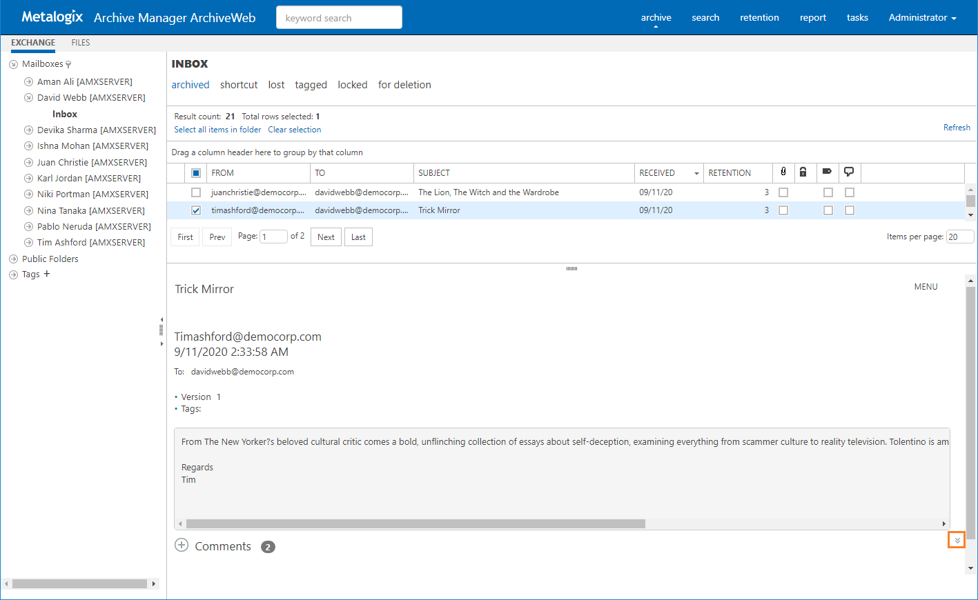Screen dimensions: 978x600
Task: Switch to the FILES tab
Action: [81, 43]
